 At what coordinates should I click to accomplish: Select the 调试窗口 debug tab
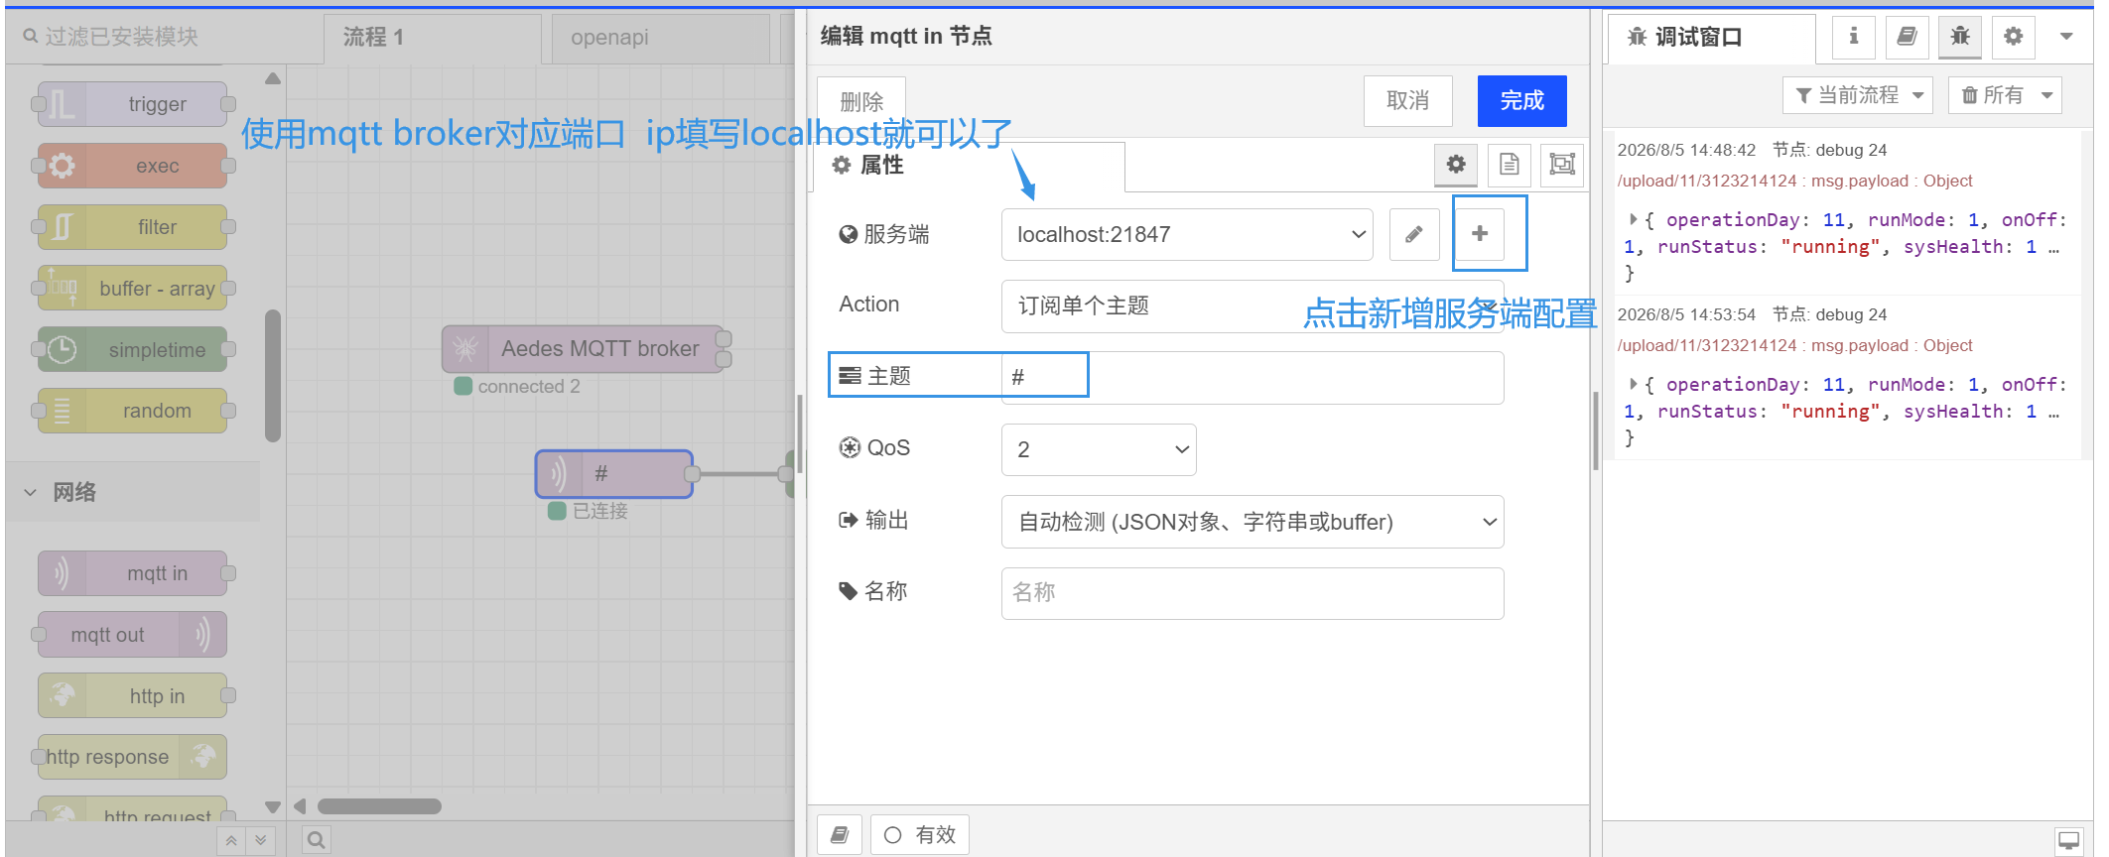[x=1712, y=38]
